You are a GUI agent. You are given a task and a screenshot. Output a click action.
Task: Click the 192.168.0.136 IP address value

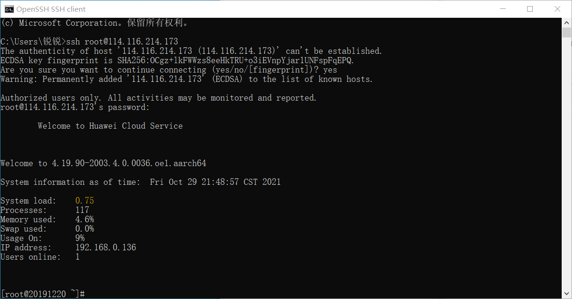106,248
